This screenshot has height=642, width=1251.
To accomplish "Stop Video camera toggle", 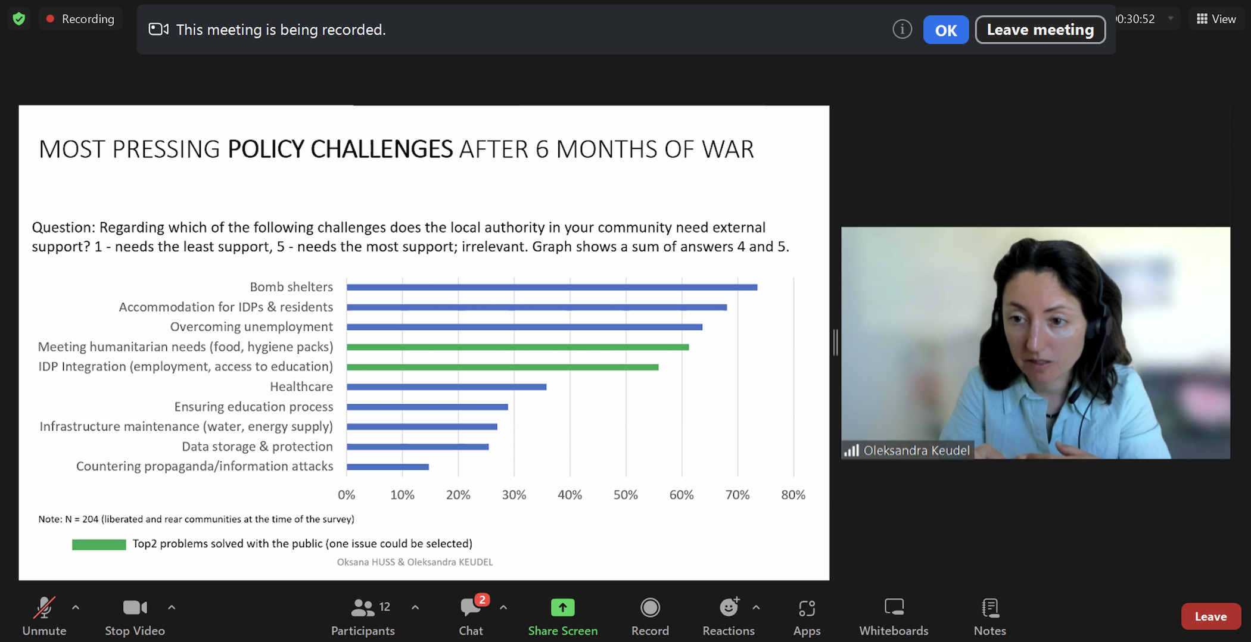I will pyautogui.click(x=135, y=616).
